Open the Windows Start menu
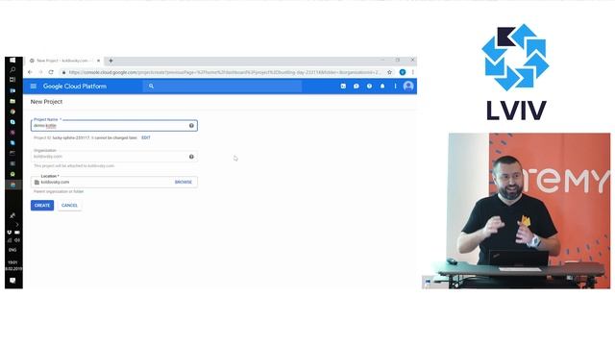The width and height of the screenshot is (615, 346). coord(12,60)
